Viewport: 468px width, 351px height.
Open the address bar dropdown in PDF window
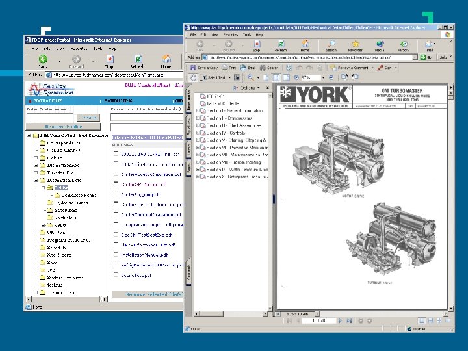[415, 57]
